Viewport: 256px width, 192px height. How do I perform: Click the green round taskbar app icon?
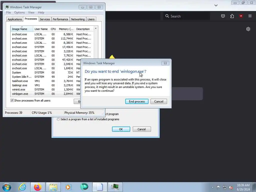point(84,187)
